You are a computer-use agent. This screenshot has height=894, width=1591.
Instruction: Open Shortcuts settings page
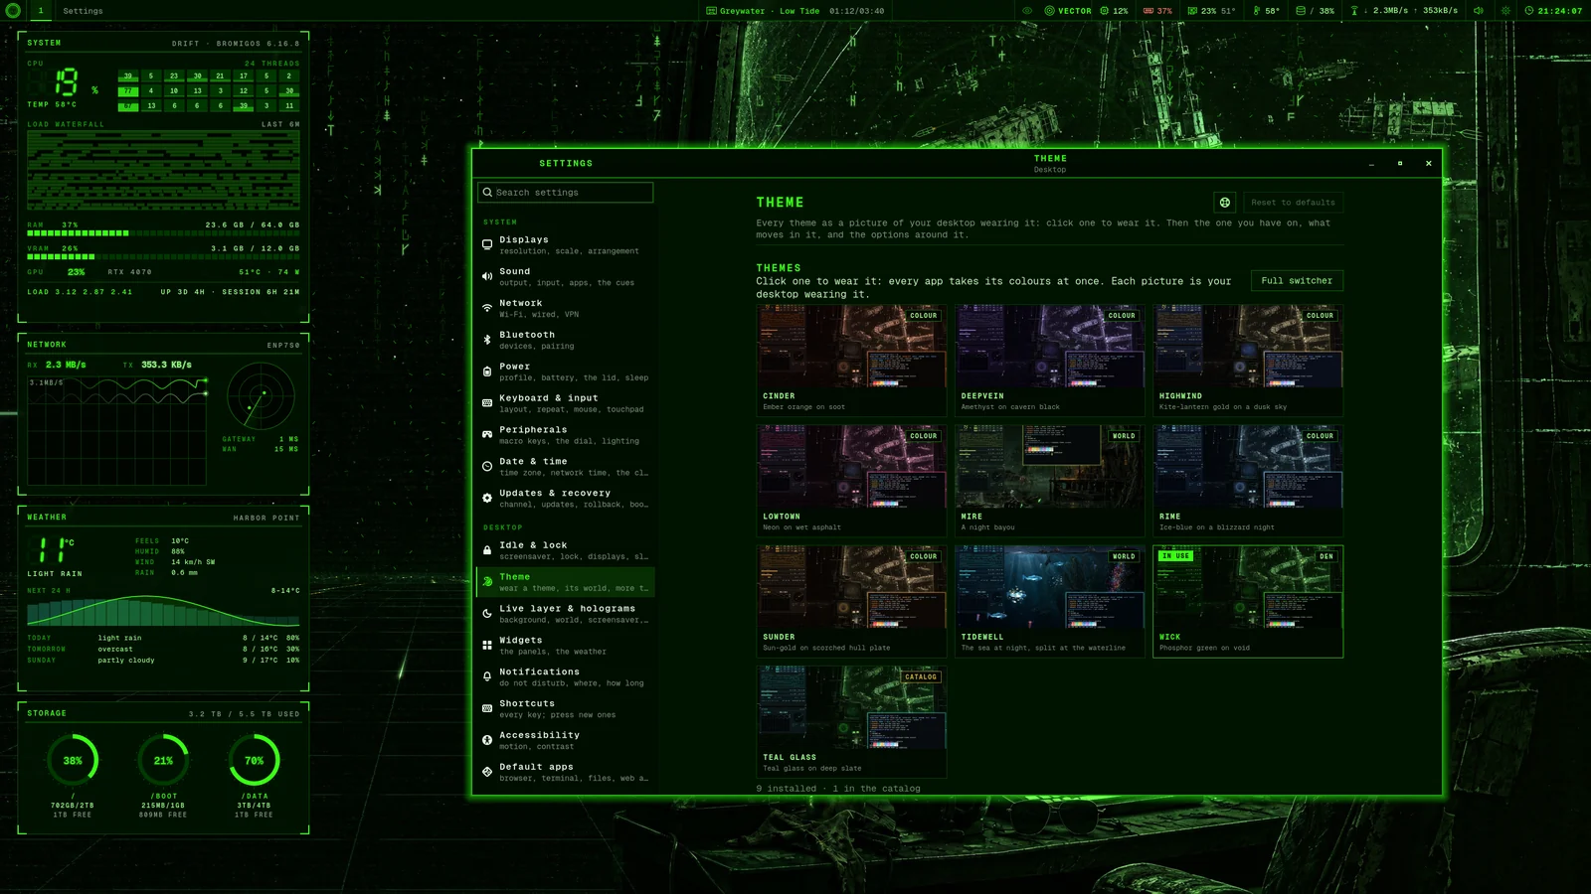tap(566, 708)
